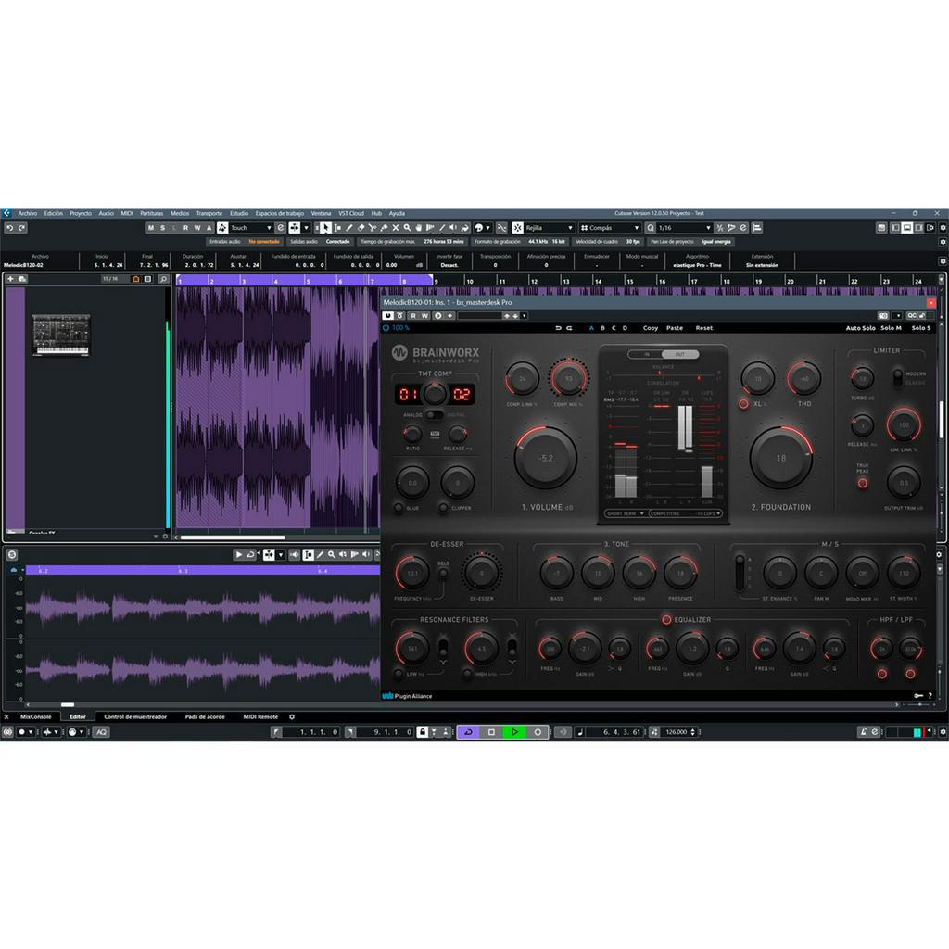The image size is (949, 949).
Task: Switch to the Pads de acorde tab
Action: tap(205, 716)
